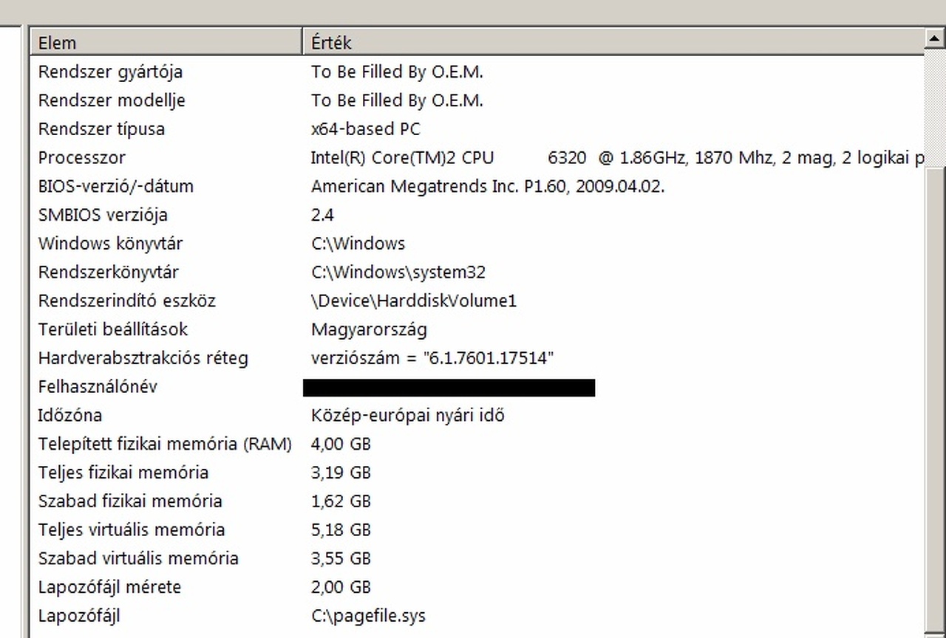Click the Szabad fizikai memória entry
946x638 pixels.
130,501
